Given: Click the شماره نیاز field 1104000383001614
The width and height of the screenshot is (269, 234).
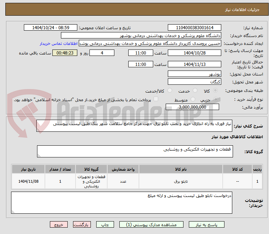Looking at the screenshot, I should click(x=195, y=28).
